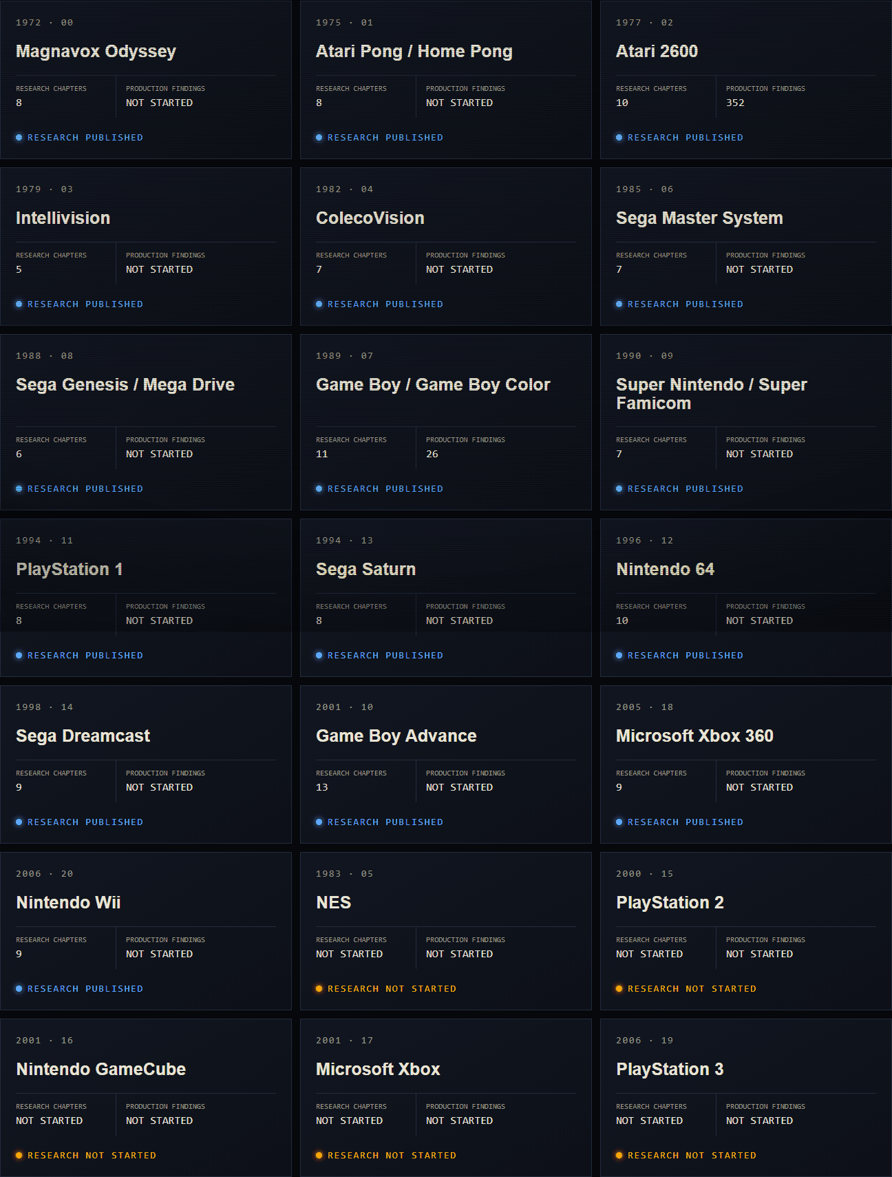Click Sega Saturn Research Published status

pyautogui.click(x=379, y=656)
